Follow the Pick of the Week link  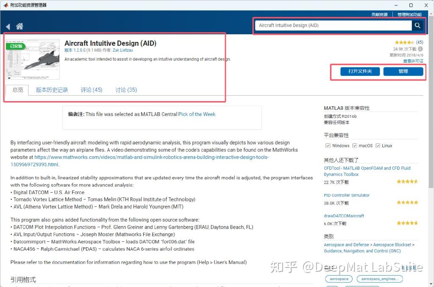(197, 114)
